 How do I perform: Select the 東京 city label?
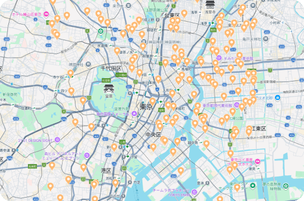click(x=146, y=107)
